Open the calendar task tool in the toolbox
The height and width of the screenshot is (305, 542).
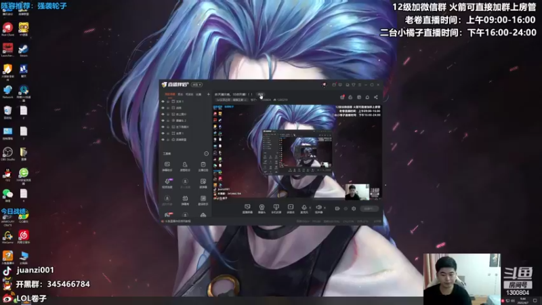203,166
